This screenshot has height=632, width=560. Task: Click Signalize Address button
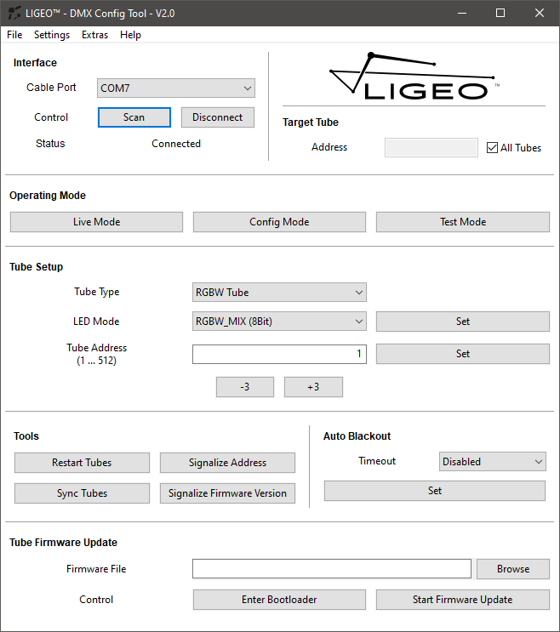(x=227, y=463)
